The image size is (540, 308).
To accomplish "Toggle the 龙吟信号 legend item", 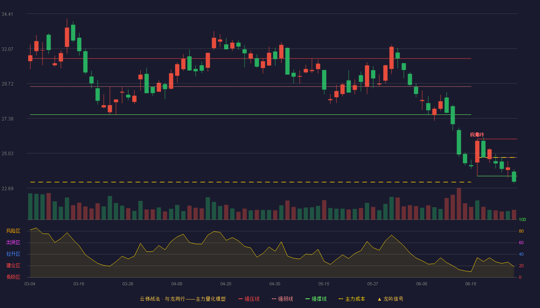I will click(x=390, y=299).
